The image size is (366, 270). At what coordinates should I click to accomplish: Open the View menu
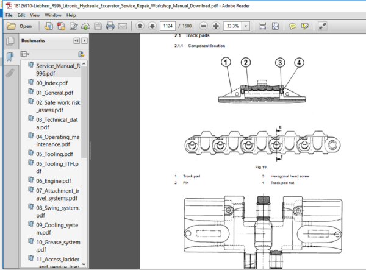coord(35,15)
